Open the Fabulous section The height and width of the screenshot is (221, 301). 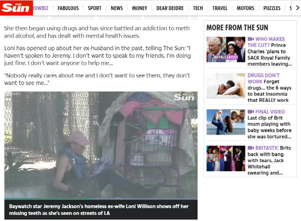pos(68,8)
